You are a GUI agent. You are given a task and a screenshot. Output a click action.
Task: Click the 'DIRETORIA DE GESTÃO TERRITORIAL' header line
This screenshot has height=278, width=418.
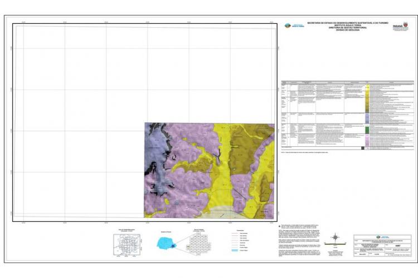tap(348, 28)
